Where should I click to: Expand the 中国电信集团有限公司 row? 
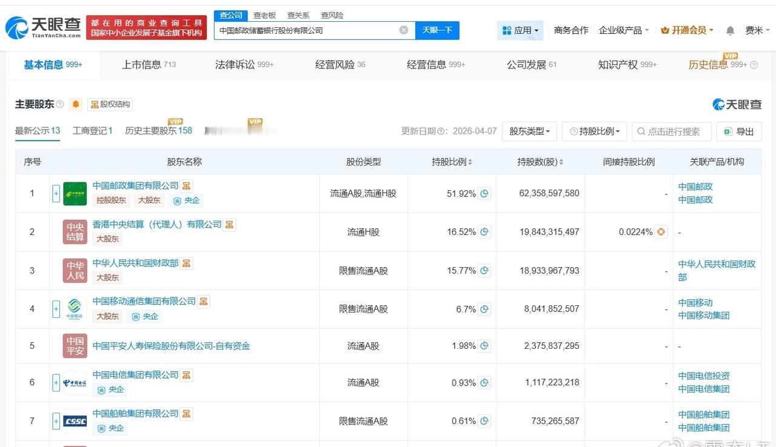click(56, 383)
